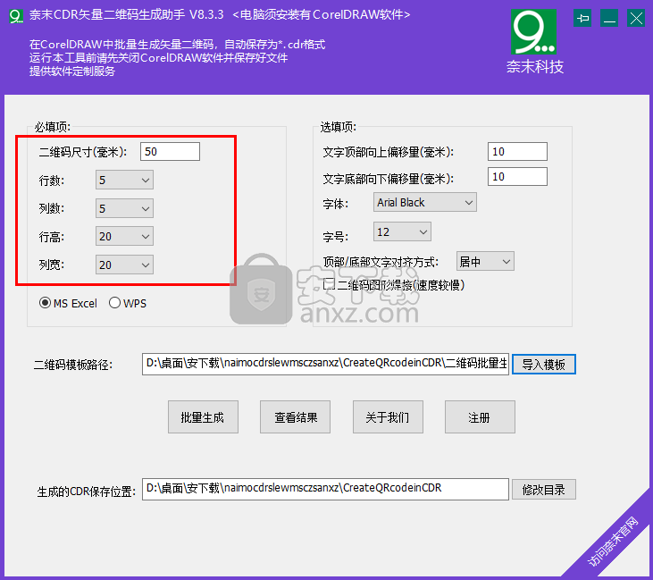Click the 必填项 group label
Screen dimensions: 653x580
point(53,127)
